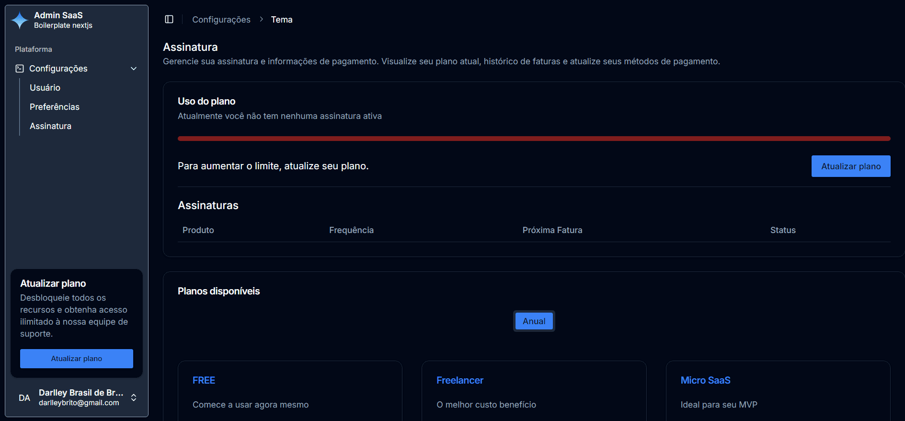This screenshot has width=905, height=421.
Task: Click the Frequência column header
Action: [x=351, y=230]
